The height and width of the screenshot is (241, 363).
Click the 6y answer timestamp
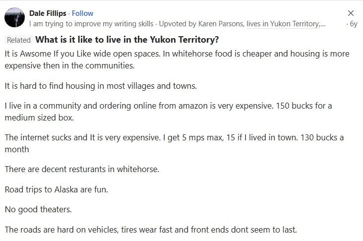tap(353, 23)
